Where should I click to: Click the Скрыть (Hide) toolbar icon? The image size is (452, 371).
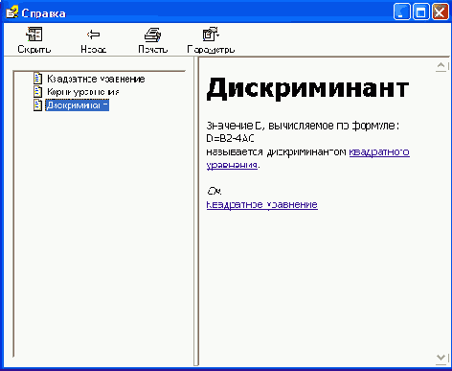pyautogui.click(x=34, y=35)
